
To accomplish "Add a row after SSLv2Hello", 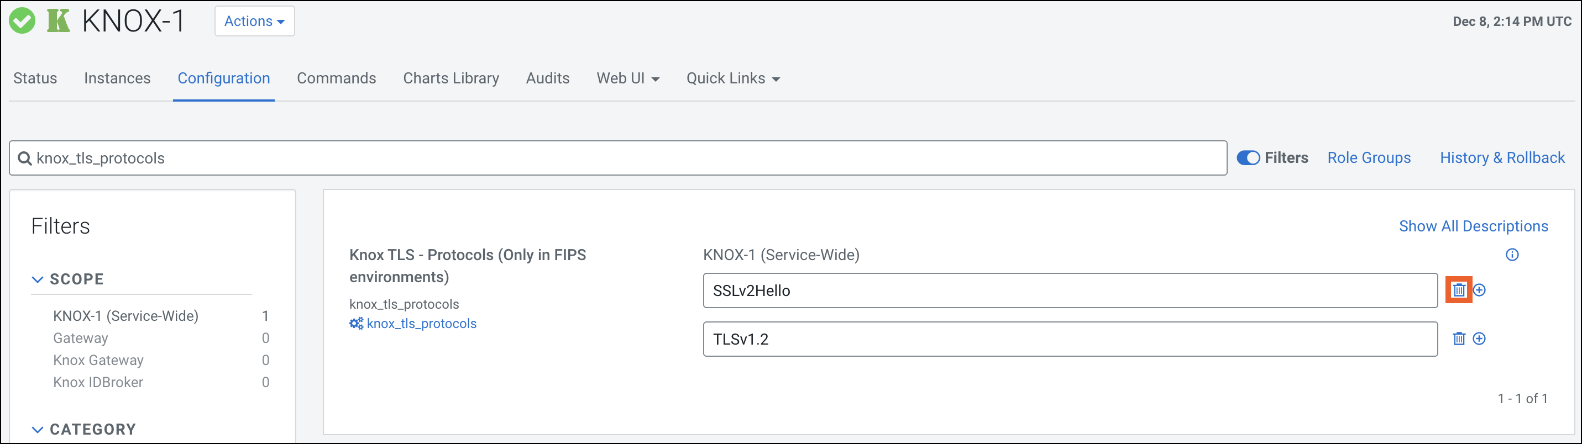I will click(1479, 290).
